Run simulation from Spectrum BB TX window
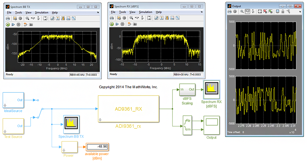The height and width of the screenshot is (162, 307). (x=8, y=24)
